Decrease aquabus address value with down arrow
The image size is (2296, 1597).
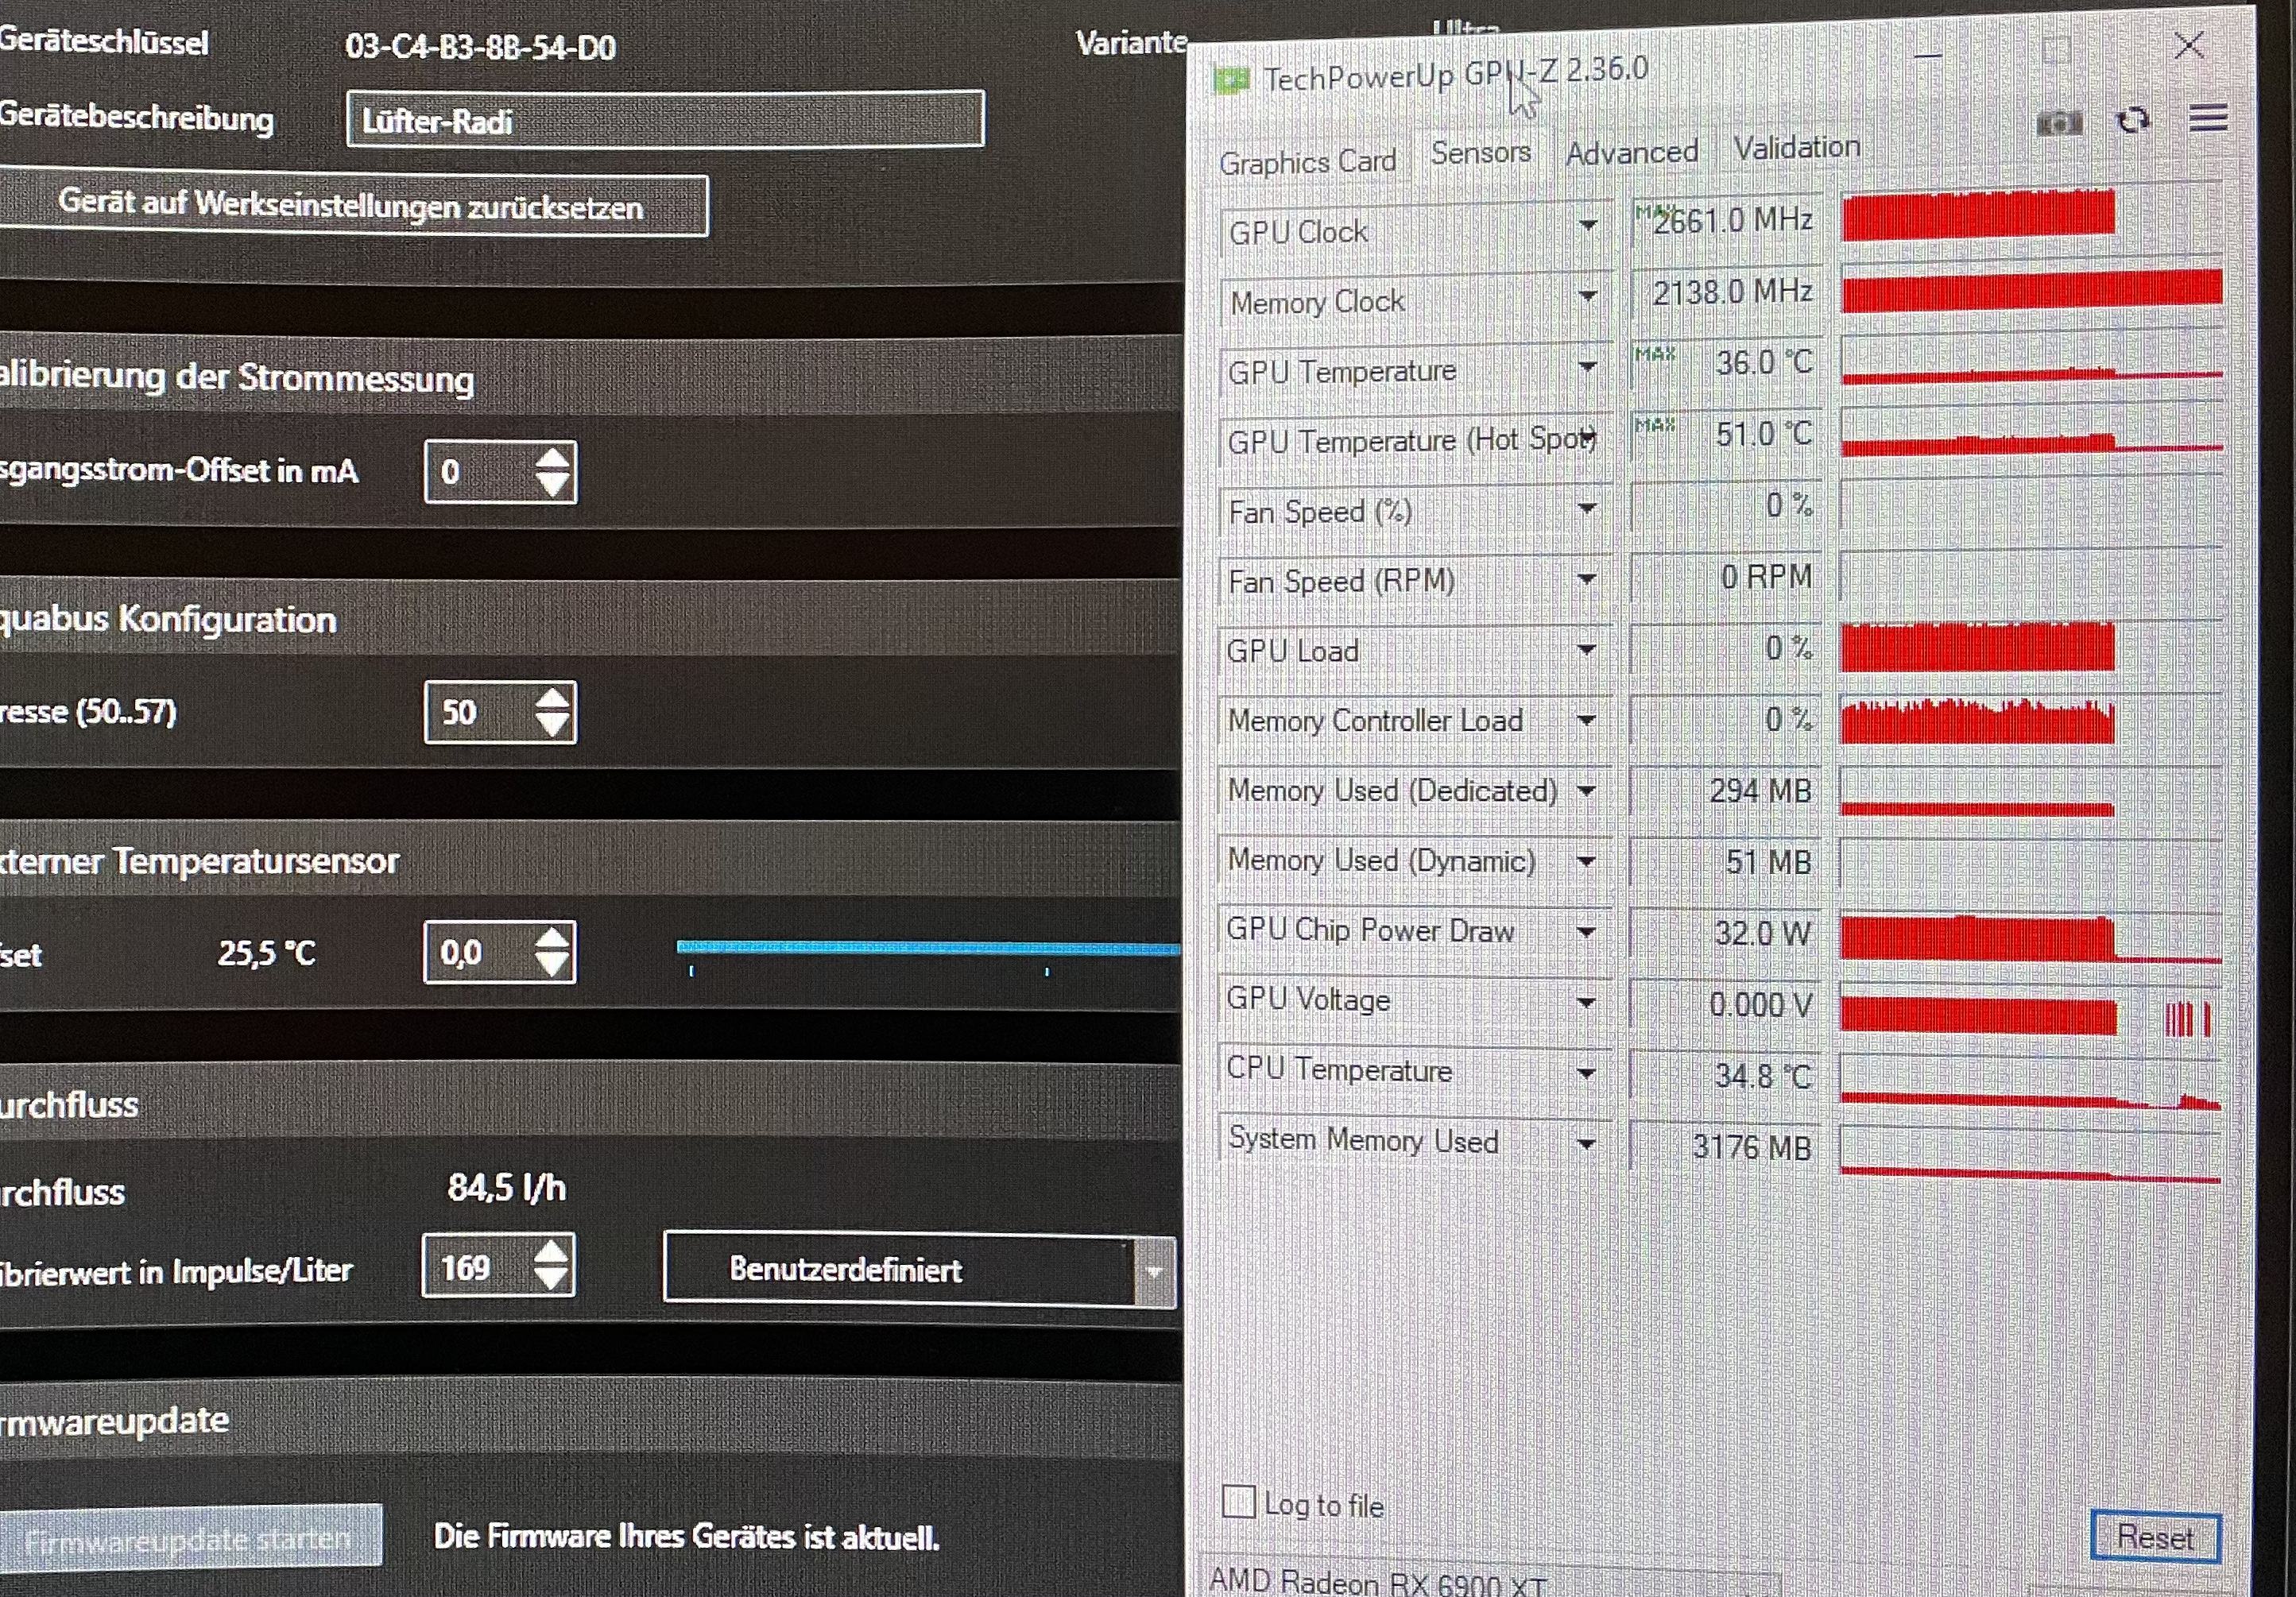point(553,724)
